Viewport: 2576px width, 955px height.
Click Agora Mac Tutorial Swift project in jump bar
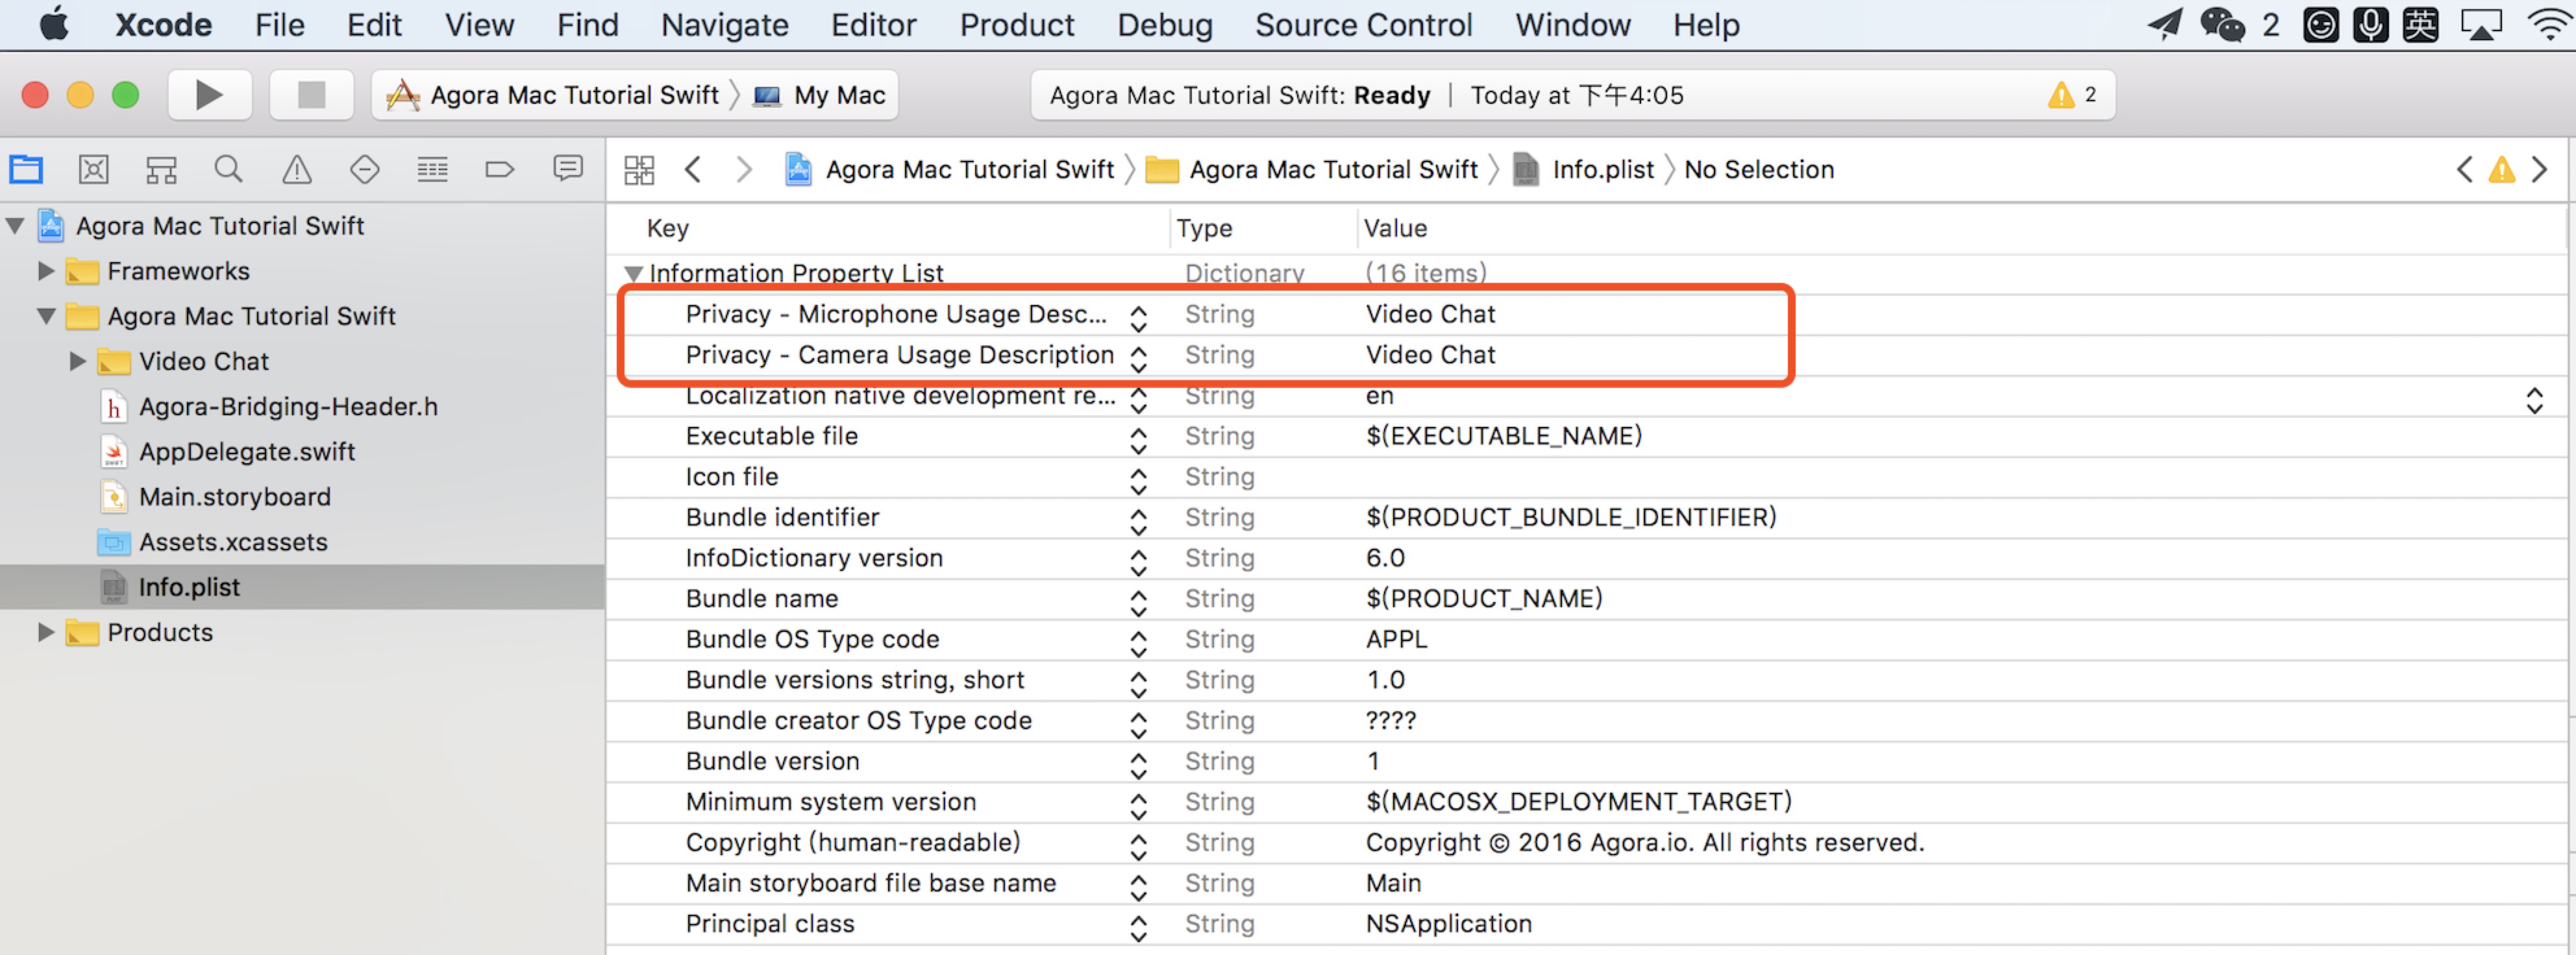coord(950,170)
